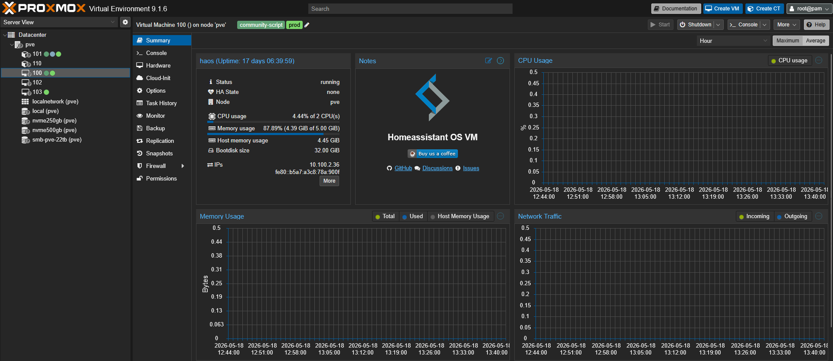Click the Memory usage progress bar
This screenshot has height=361, width=833.
point(273,134)
